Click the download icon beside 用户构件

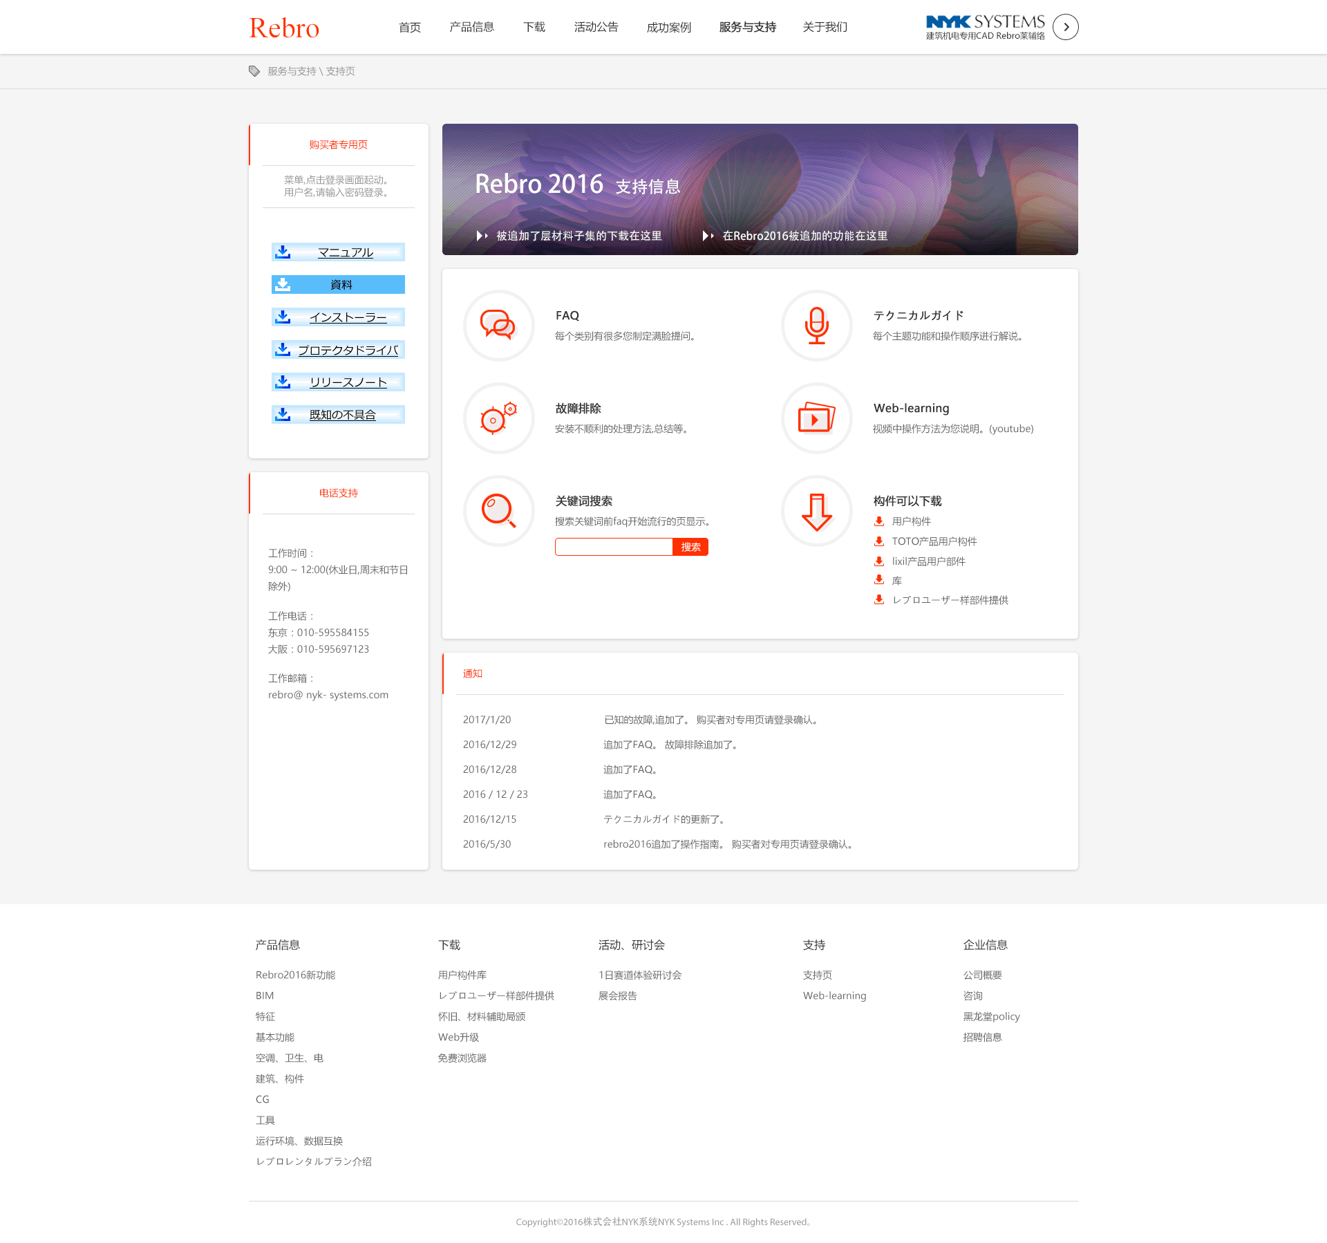(879, 521)
